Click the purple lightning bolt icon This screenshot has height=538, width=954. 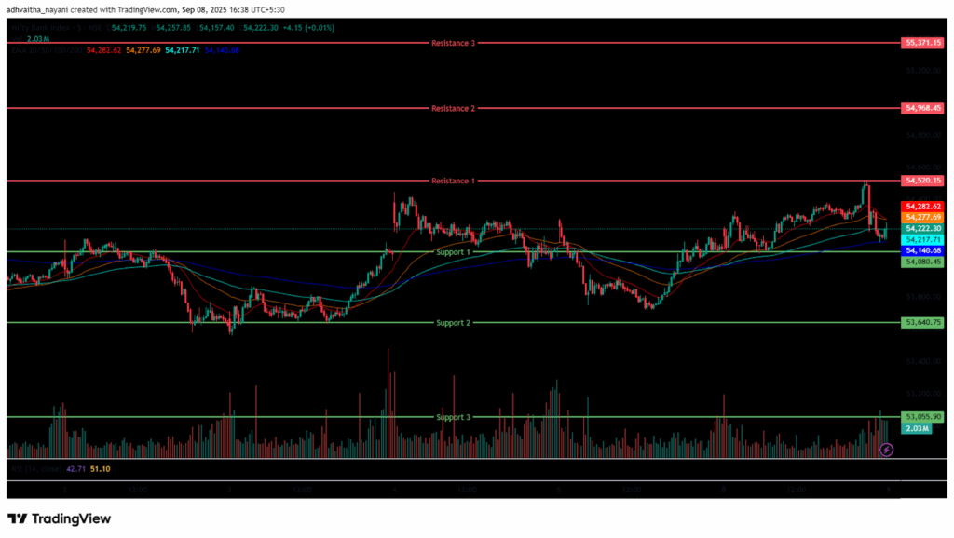pyautogui.click(x=886, y=450)
